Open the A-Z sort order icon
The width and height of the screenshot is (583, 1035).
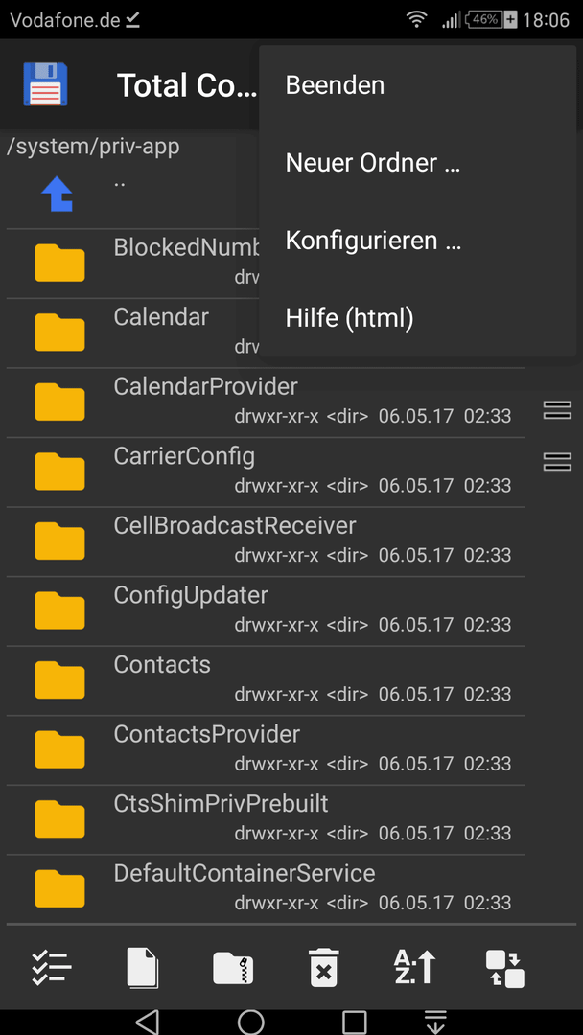pyautogui.click(x=414, y=968)
